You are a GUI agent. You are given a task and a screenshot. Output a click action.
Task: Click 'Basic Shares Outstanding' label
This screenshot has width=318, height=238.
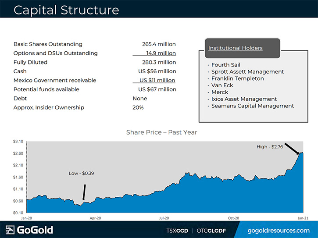(x=48, y=44)
